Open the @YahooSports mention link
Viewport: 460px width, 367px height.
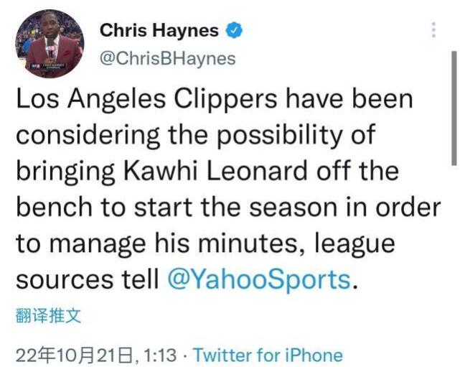259,279
